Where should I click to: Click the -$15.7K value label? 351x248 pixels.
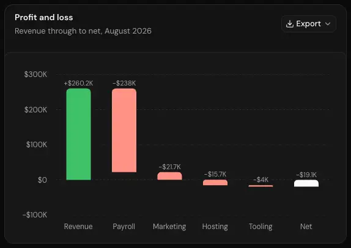215,174
